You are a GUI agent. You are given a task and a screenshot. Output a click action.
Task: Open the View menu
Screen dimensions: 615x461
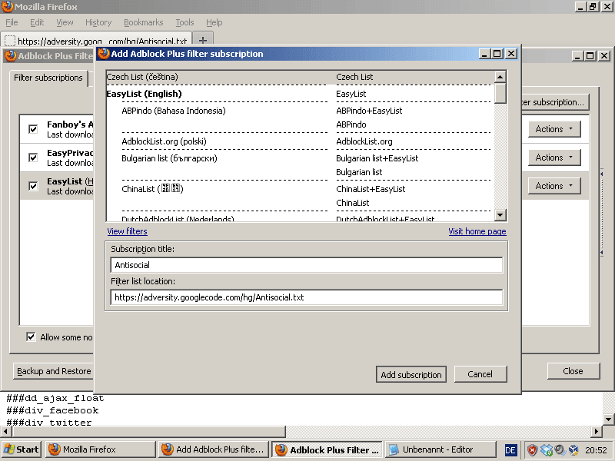coord(65,22)
